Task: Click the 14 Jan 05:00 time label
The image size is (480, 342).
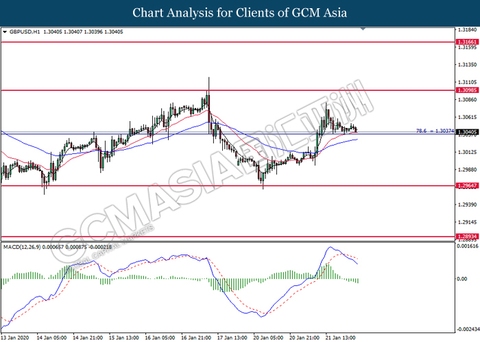Action: (51, 337)
